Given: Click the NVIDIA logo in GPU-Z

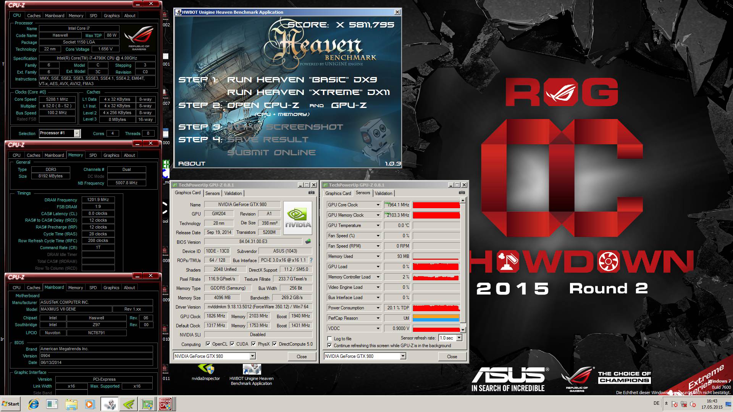Looking at the screenshot, I should pyautogui.click(x=298, y=218).
